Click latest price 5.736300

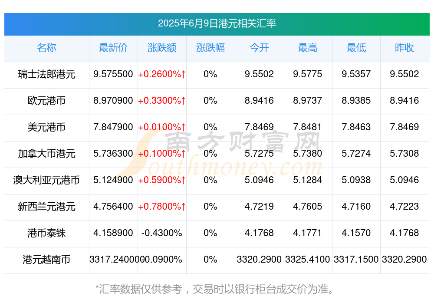coord(113,153)
